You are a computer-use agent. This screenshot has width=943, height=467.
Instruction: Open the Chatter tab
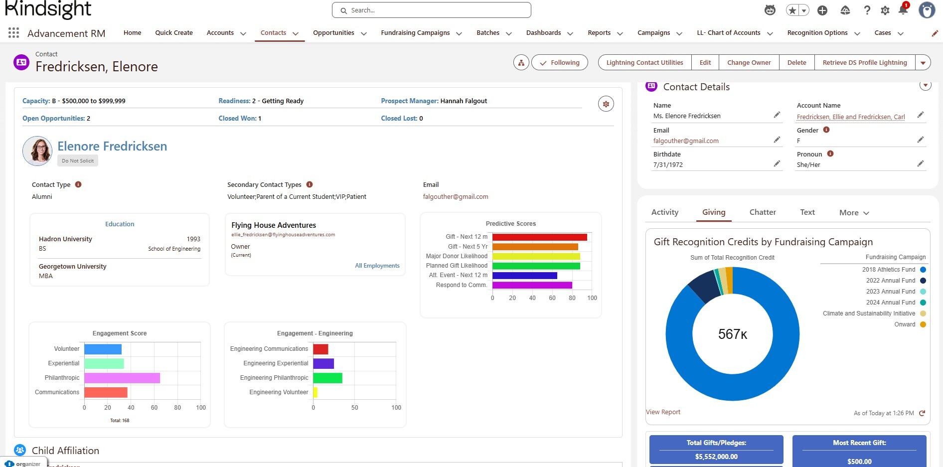coord(762,212)
